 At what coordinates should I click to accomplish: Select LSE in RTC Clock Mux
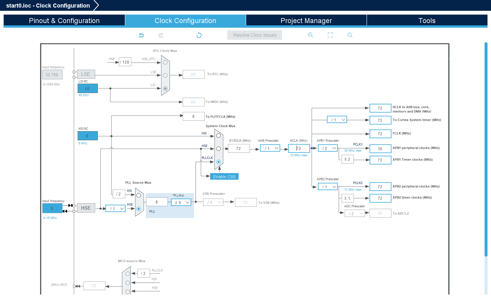pos(165,75)
